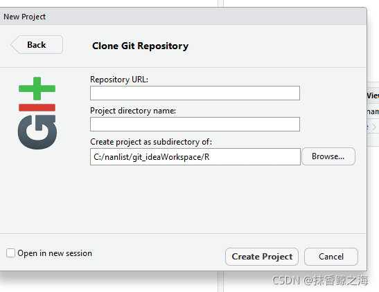
Task: Go back using the Back button
Action: click(x=37, y=45)
